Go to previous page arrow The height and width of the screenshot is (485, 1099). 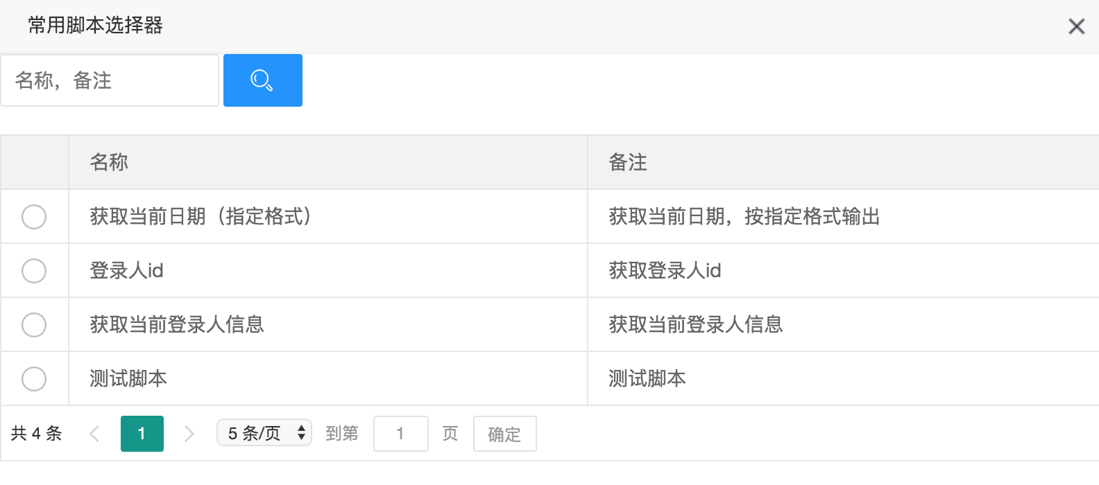click(95, 434)
